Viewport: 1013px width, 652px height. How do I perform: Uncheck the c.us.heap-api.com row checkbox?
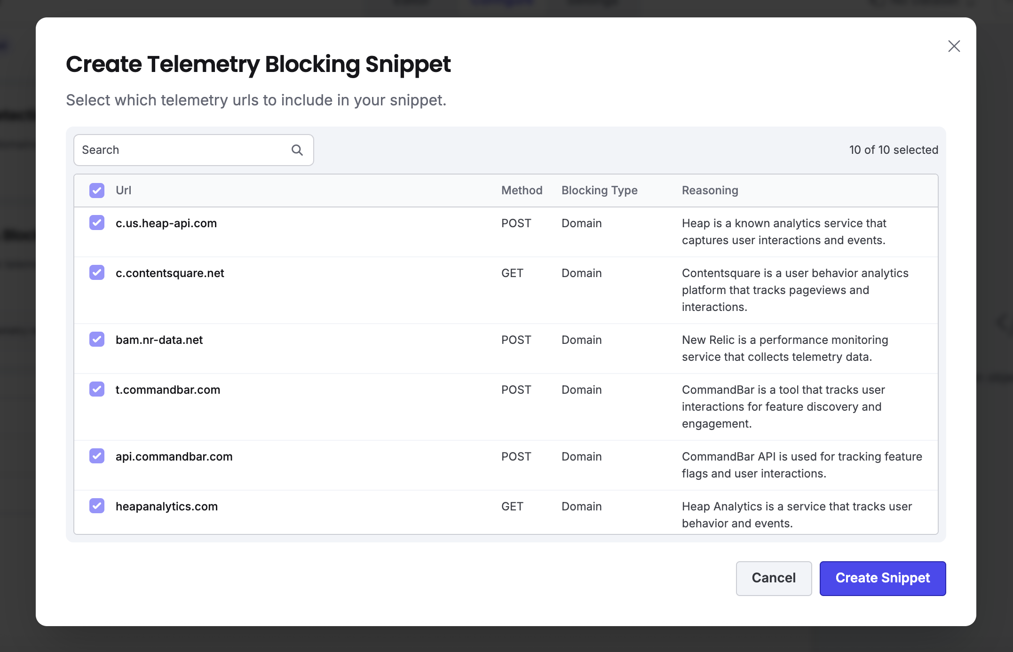97,223
